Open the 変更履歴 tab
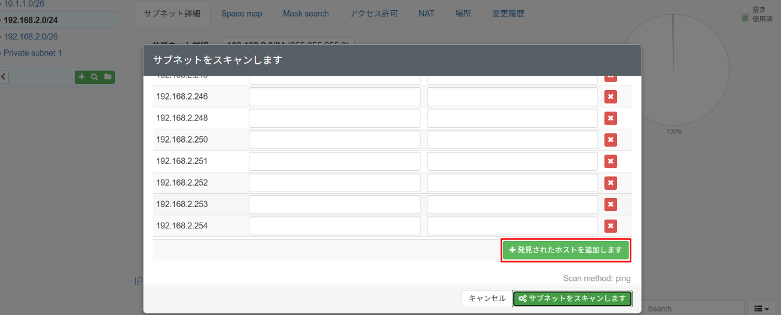The height and width of the screenshot is (315, 781). pos(508,13)
